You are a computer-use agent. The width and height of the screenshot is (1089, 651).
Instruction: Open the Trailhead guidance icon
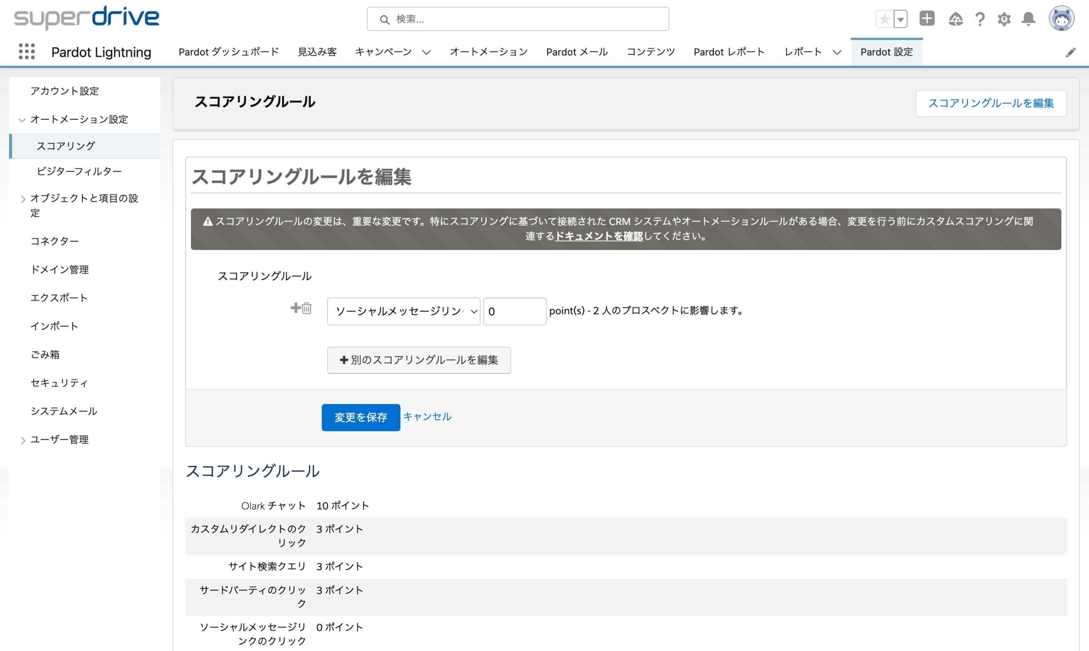pyautogui.click(x=955, y=19)
